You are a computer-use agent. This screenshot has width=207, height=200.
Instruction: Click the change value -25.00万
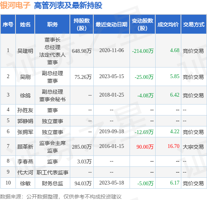(144, 77)
